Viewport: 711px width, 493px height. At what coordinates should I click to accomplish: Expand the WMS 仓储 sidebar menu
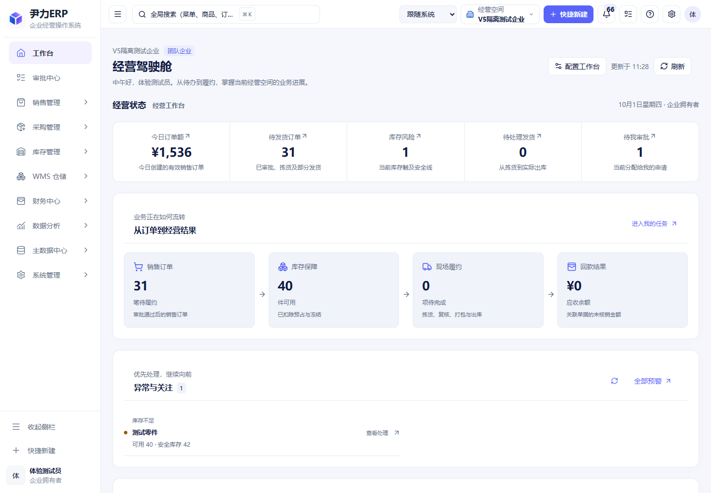point(50,176)
